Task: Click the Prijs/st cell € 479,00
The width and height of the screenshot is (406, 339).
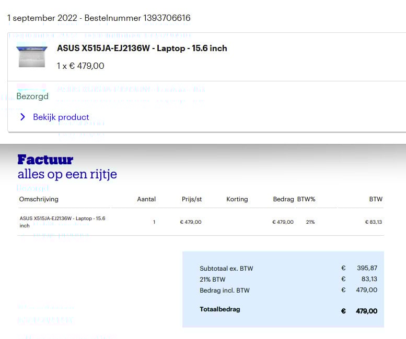Action: (191, 222)
